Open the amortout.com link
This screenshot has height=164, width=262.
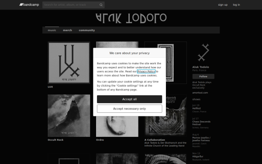[200, 93]
